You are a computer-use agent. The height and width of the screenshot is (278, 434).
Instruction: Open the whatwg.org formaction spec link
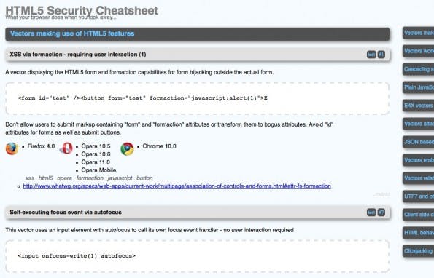[x=177, y=186]
